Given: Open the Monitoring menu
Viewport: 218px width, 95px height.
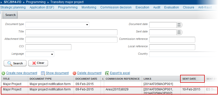Looking at the screenshot, I should [89, 7].
